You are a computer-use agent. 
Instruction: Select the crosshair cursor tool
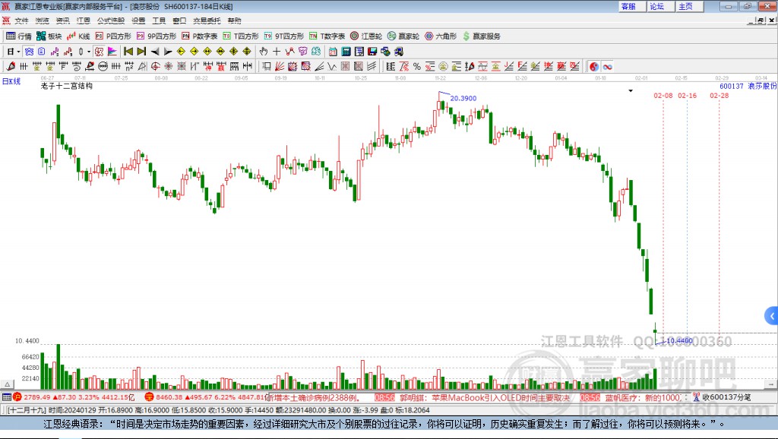(x=277, y=52)
